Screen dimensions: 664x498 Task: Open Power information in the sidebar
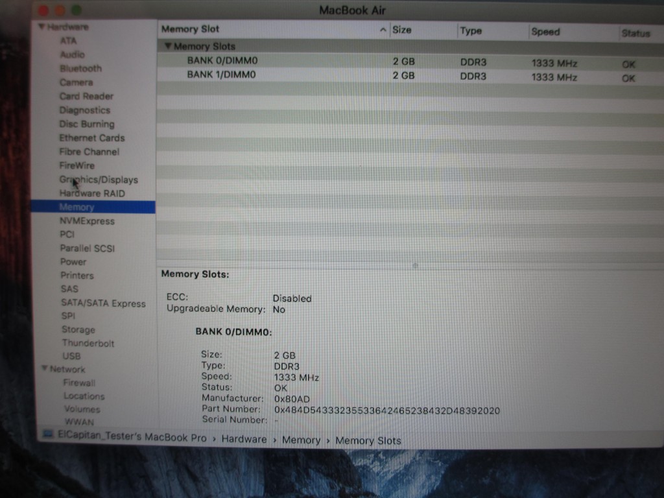click(x=73, y=262)
